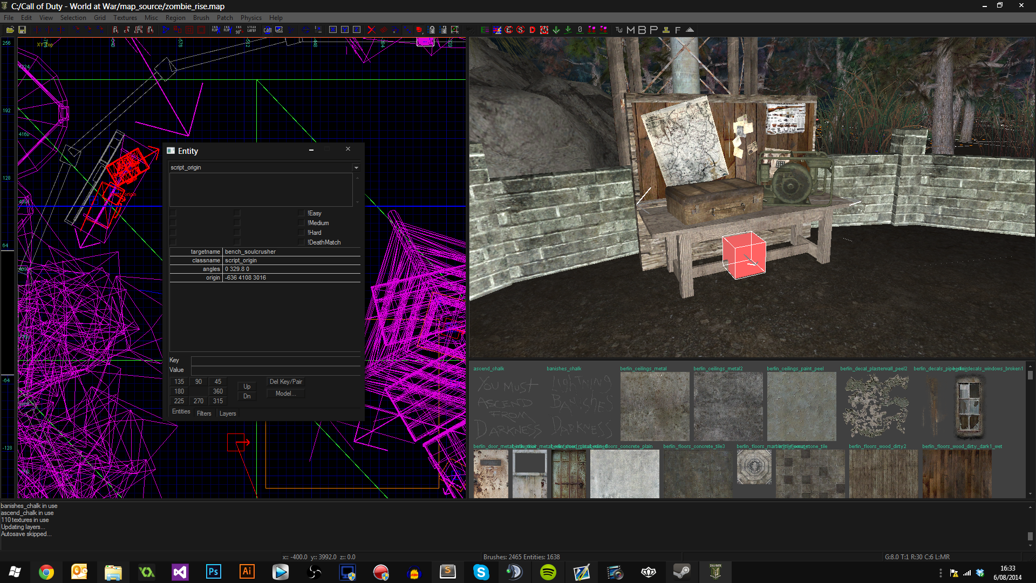Click the Cycle Layer toolbar icon
Viewport: 1036px width, 583px height.
[x=251, y=30]
